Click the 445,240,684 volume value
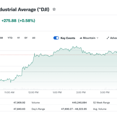The width and height of the screenshot is (117, 117). [x=79, y=103]
